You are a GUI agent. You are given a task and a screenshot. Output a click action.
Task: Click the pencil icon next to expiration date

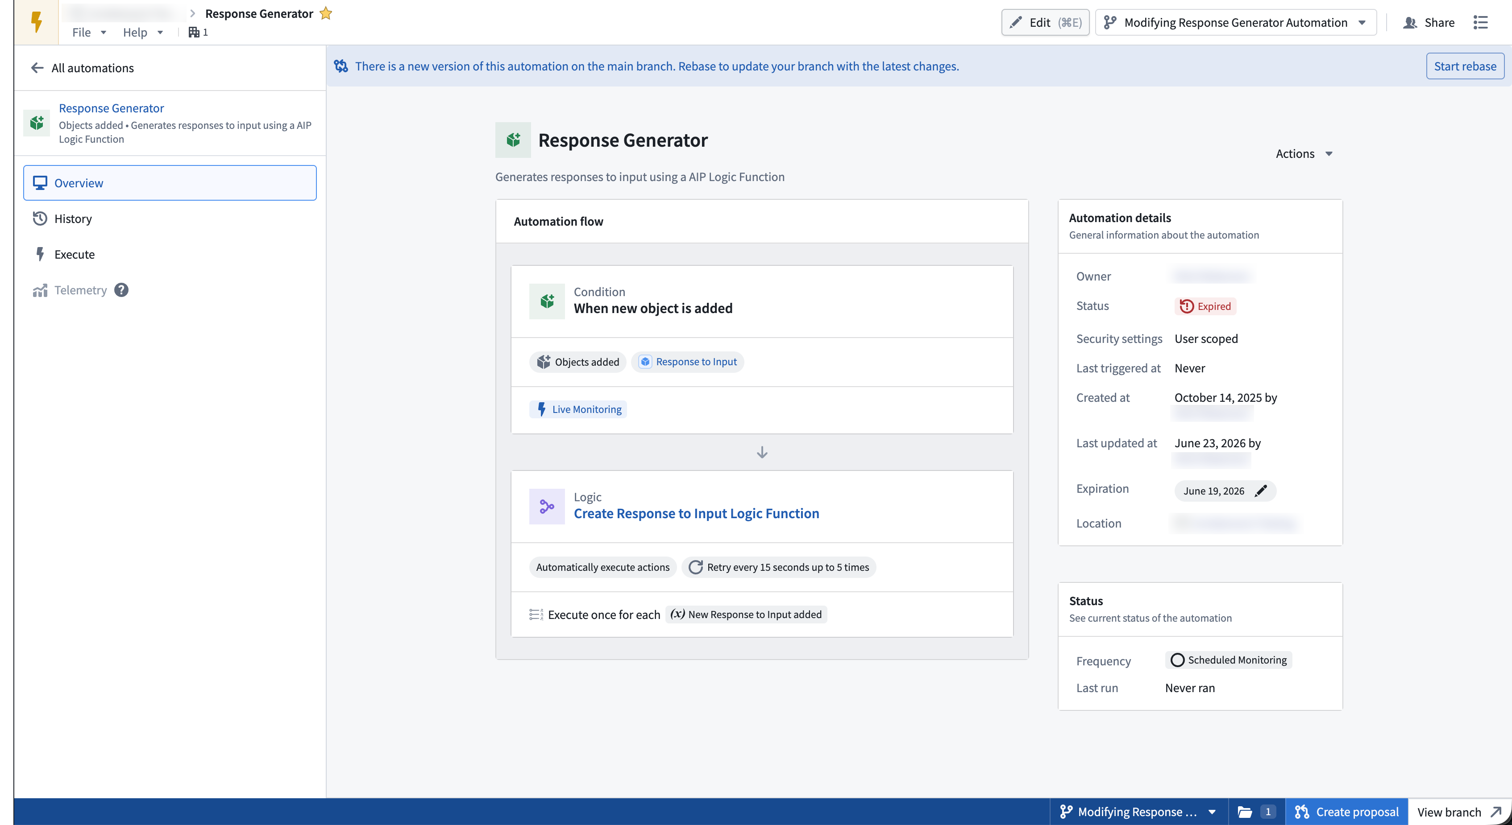click(x=1260, y=491)
